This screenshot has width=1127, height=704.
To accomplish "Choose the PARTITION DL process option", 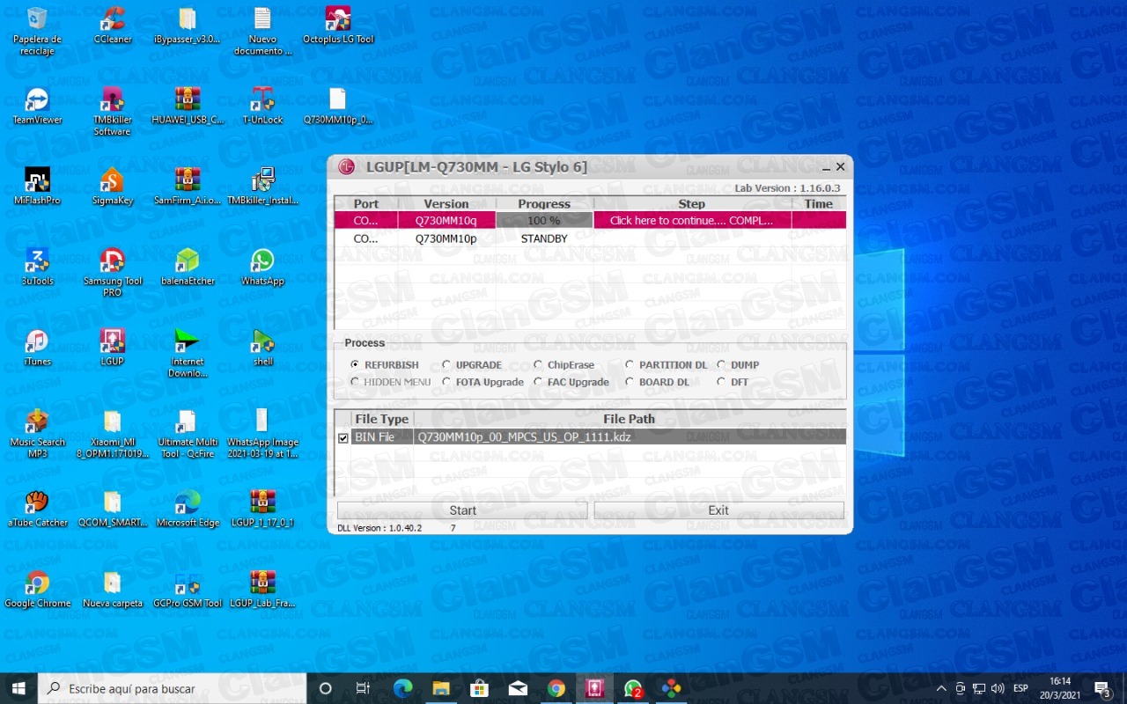I will tap(667, 365).
